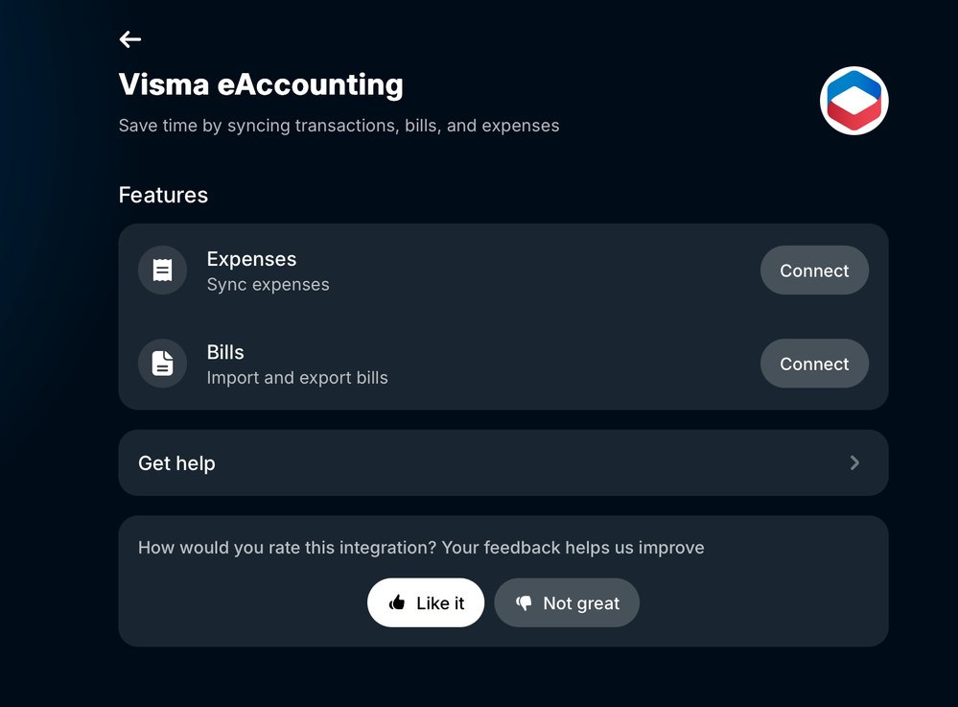Open the Get help row label
The height and width of the screenshot is (707, 958).
[176, 463]
